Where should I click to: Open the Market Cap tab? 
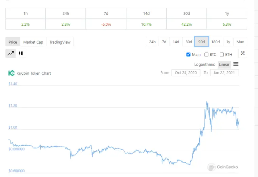[33, 42]
